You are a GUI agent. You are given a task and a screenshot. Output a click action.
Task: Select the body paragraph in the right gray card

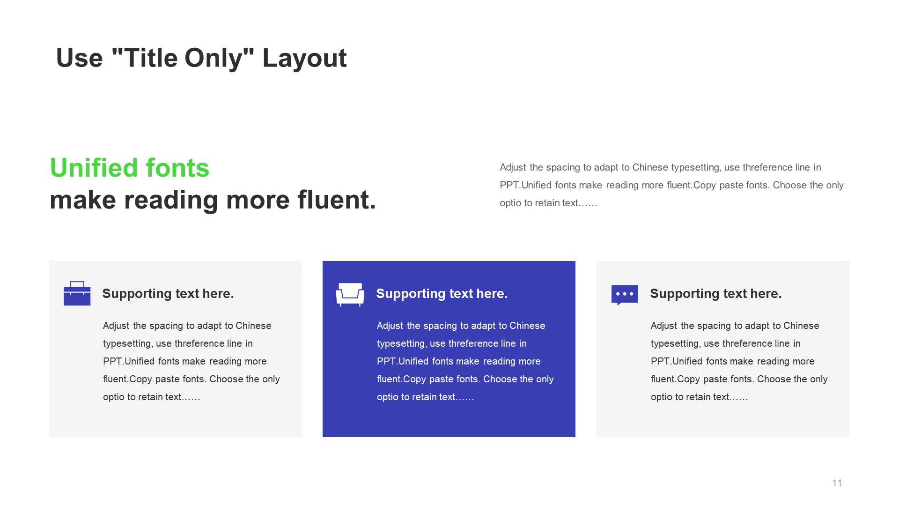click(739, 361)
